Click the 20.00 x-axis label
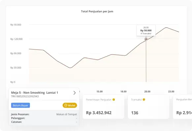Image resolution: width=192 pixels, height=131 pixels. pyautogui.click(x=147, y=91)
